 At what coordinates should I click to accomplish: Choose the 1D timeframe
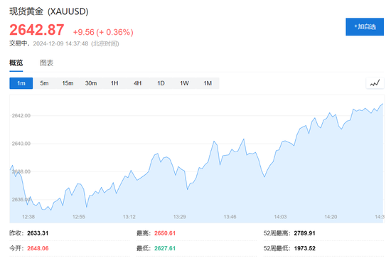pos(161,83)
